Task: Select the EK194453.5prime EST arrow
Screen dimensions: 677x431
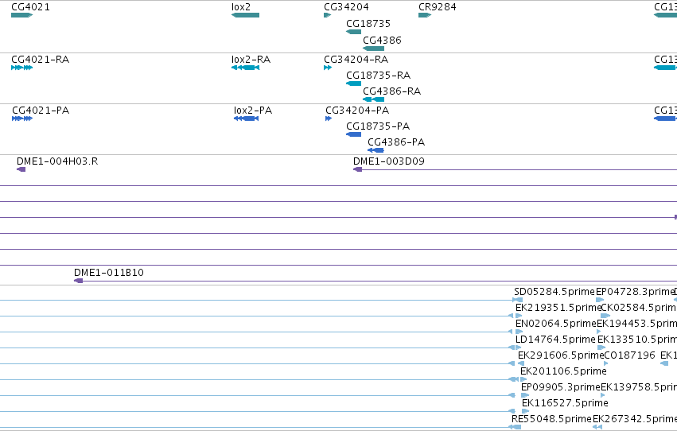Action: 598,332
